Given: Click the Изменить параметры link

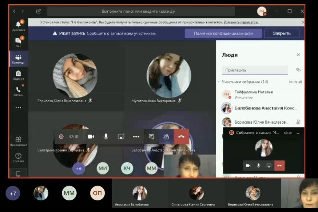Looking at the screenshot, I should (241, 22).
